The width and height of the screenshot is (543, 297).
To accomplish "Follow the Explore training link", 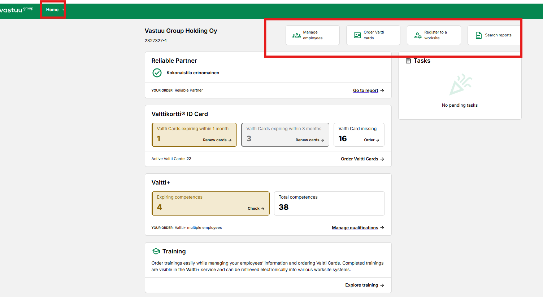I will (x=362, y=285).
